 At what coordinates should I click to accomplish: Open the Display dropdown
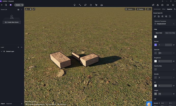tap(141, 9)
